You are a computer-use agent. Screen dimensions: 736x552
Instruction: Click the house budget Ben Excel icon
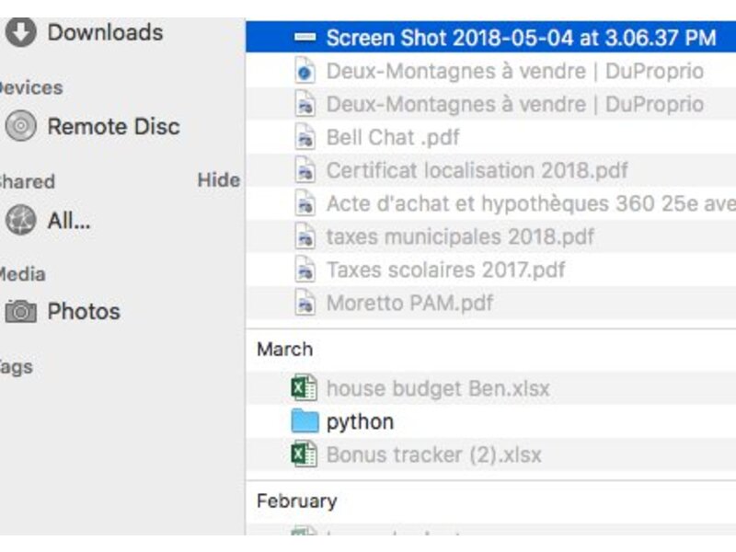(x=305, y=388)
